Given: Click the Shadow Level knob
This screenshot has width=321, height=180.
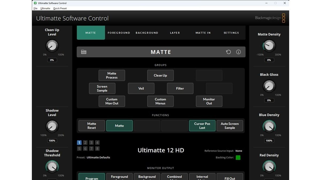Looking at the screenshot, I should (52, 126).
